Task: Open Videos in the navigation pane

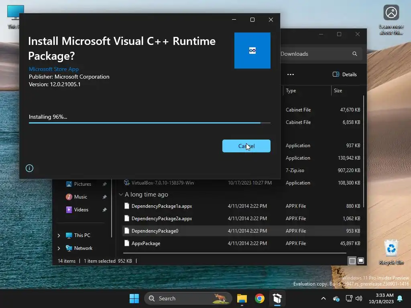Action: tap(81, 209)
